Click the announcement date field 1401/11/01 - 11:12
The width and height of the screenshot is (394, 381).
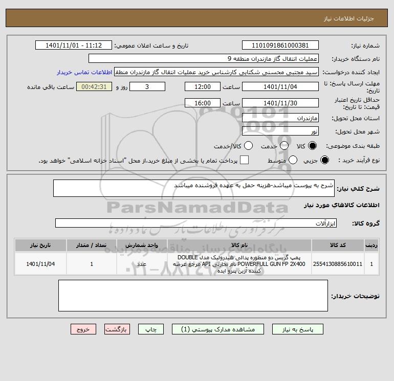(74, 45)
